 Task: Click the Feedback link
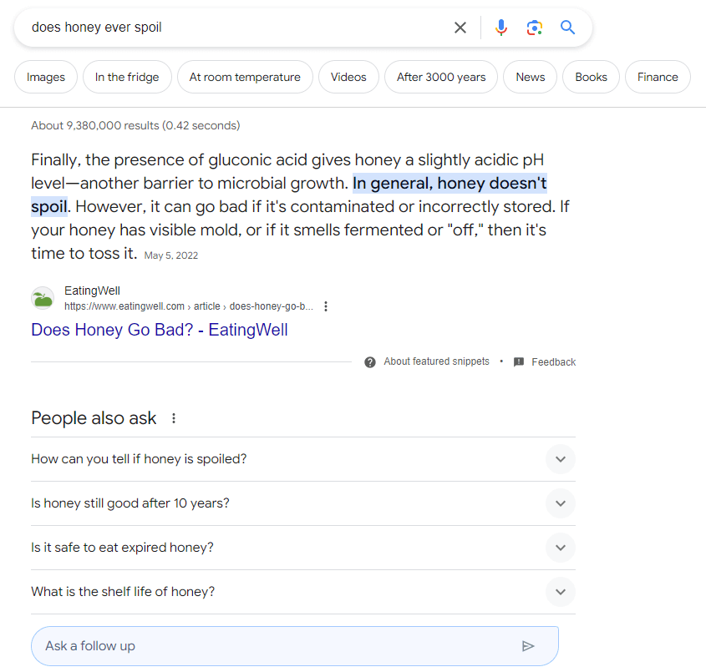coord(553,362)
